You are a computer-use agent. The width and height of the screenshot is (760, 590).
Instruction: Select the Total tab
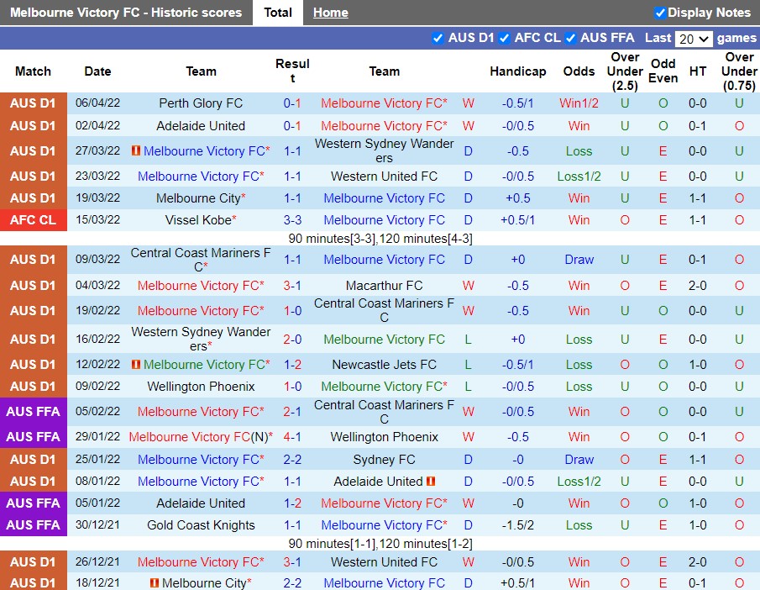point(278,13)
